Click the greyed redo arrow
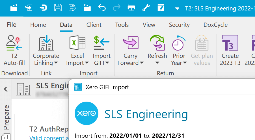255x140 pixels. click(x=116, y=8)
